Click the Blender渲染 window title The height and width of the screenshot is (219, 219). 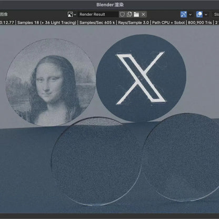[110, 5]
